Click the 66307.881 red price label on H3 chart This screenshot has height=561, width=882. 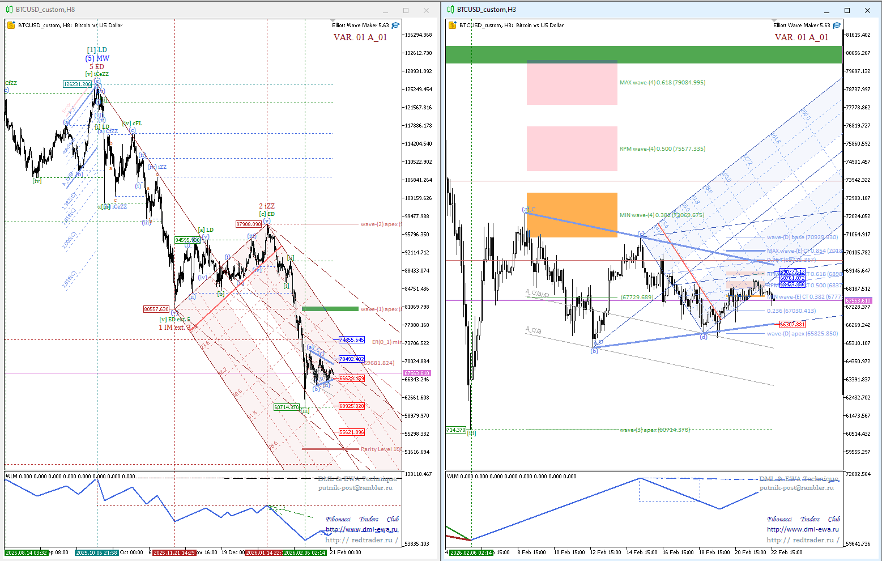(x=792, y=325)
